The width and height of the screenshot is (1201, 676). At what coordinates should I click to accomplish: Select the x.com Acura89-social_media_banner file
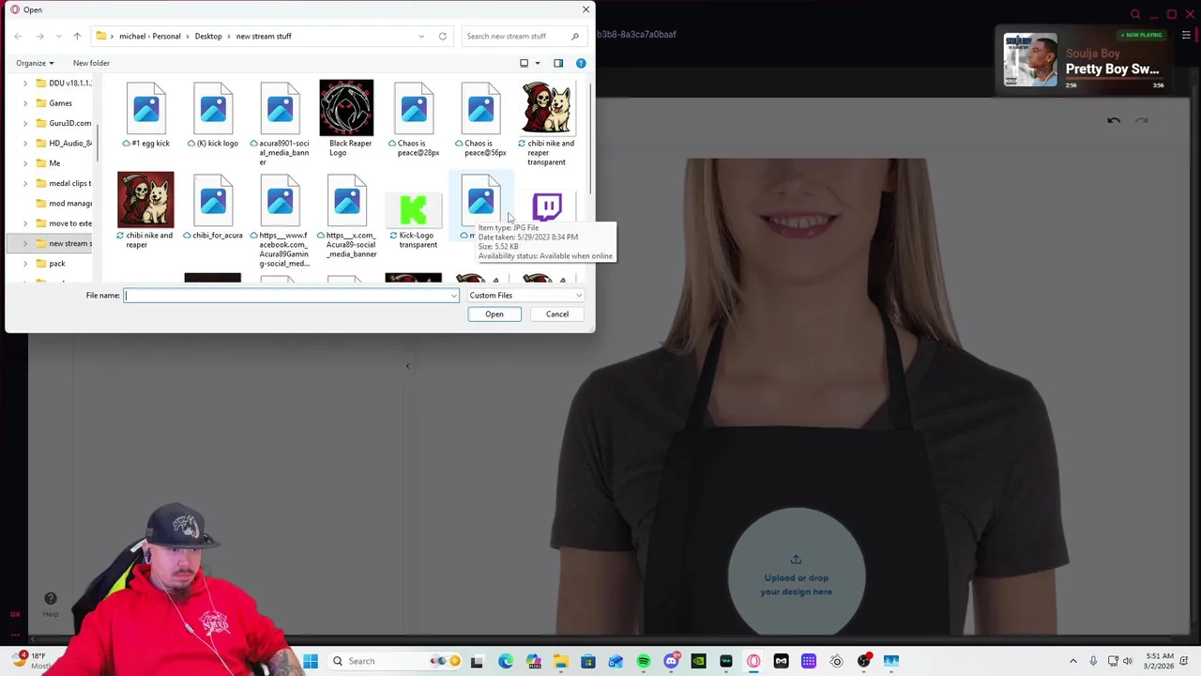(346, 215)
